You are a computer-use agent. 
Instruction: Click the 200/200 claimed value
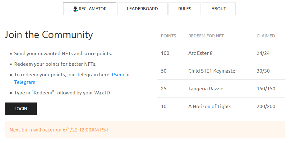click(266, 106)
